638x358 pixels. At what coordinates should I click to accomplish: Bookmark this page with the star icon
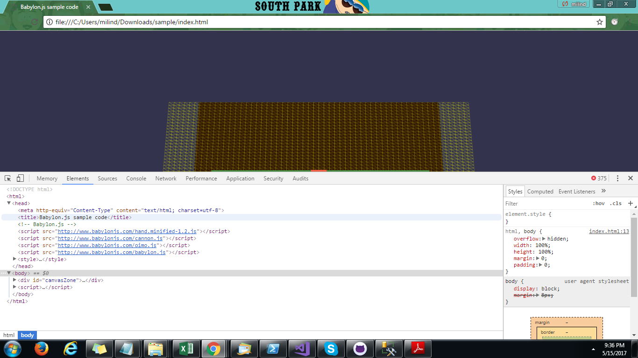point(600,22)
